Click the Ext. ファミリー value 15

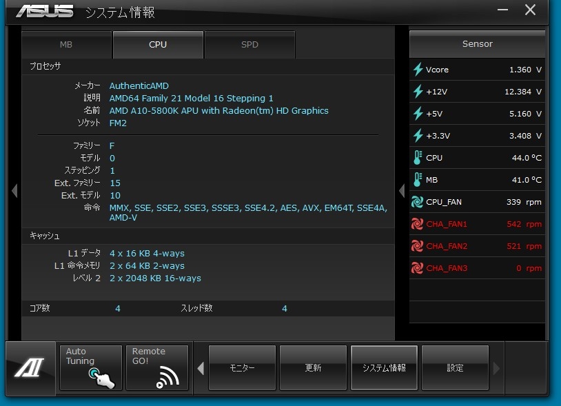pyautogui.click(x=115, y=183)
